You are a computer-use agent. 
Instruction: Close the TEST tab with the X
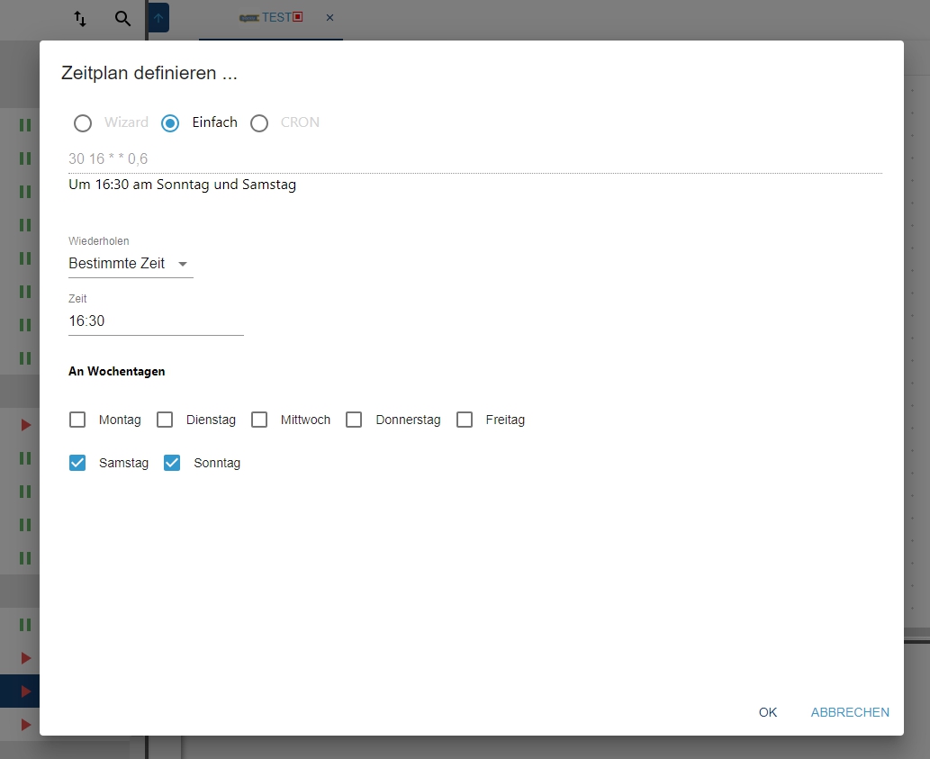(x=329, y=17)
